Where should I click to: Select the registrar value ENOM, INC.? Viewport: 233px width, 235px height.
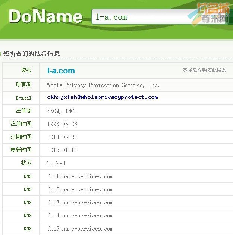point(62,111)
